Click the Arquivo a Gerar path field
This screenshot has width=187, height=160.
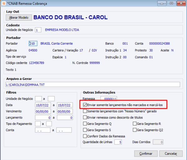(x=93, y=85)
